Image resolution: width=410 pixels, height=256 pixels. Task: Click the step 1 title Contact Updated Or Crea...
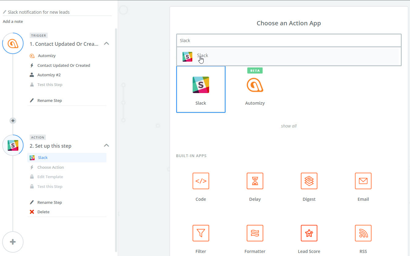[x=64, y=44]
